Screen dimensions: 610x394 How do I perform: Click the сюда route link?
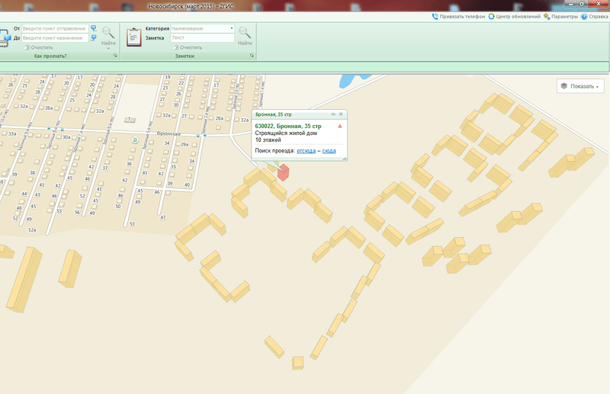click(329, 151)
